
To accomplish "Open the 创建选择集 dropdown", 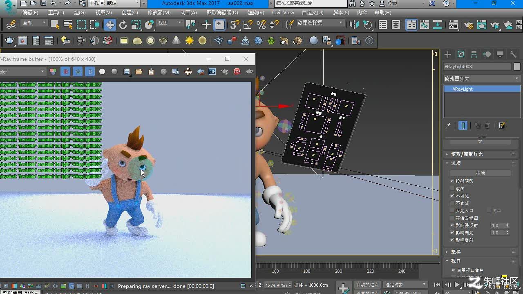I will click(x=320, y=23).
